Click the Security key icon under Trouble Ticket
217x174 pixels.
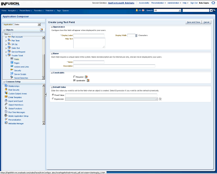(12, 70)
